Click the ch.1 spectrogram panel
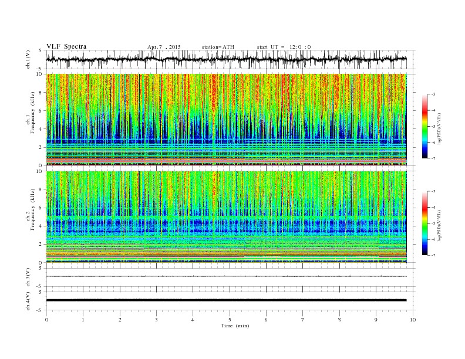465x359 pixels. click(226, 119)
